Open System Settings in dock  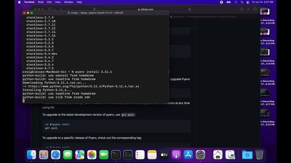pyautogui.click(x=200, y=154)
